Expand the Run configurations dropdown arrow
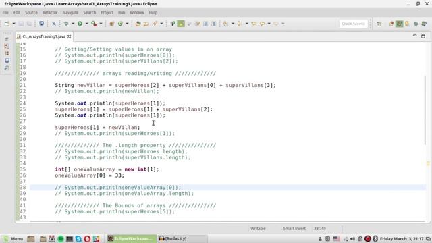432x243 pixels. [86, 24]
